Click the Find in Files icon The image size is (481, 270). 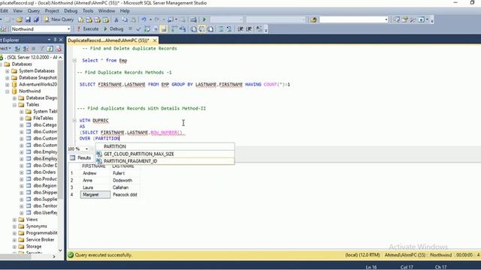point(313,19)
